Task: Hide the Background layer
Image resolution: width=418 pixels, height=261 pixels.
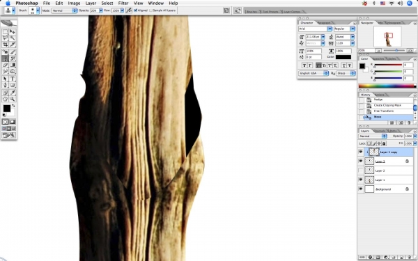Action: 361,189
